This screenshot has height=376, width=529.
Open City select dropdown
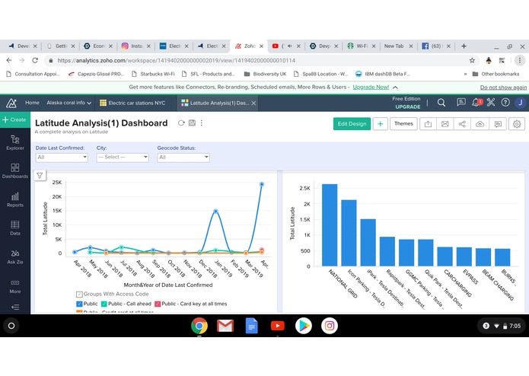point(123,158)
